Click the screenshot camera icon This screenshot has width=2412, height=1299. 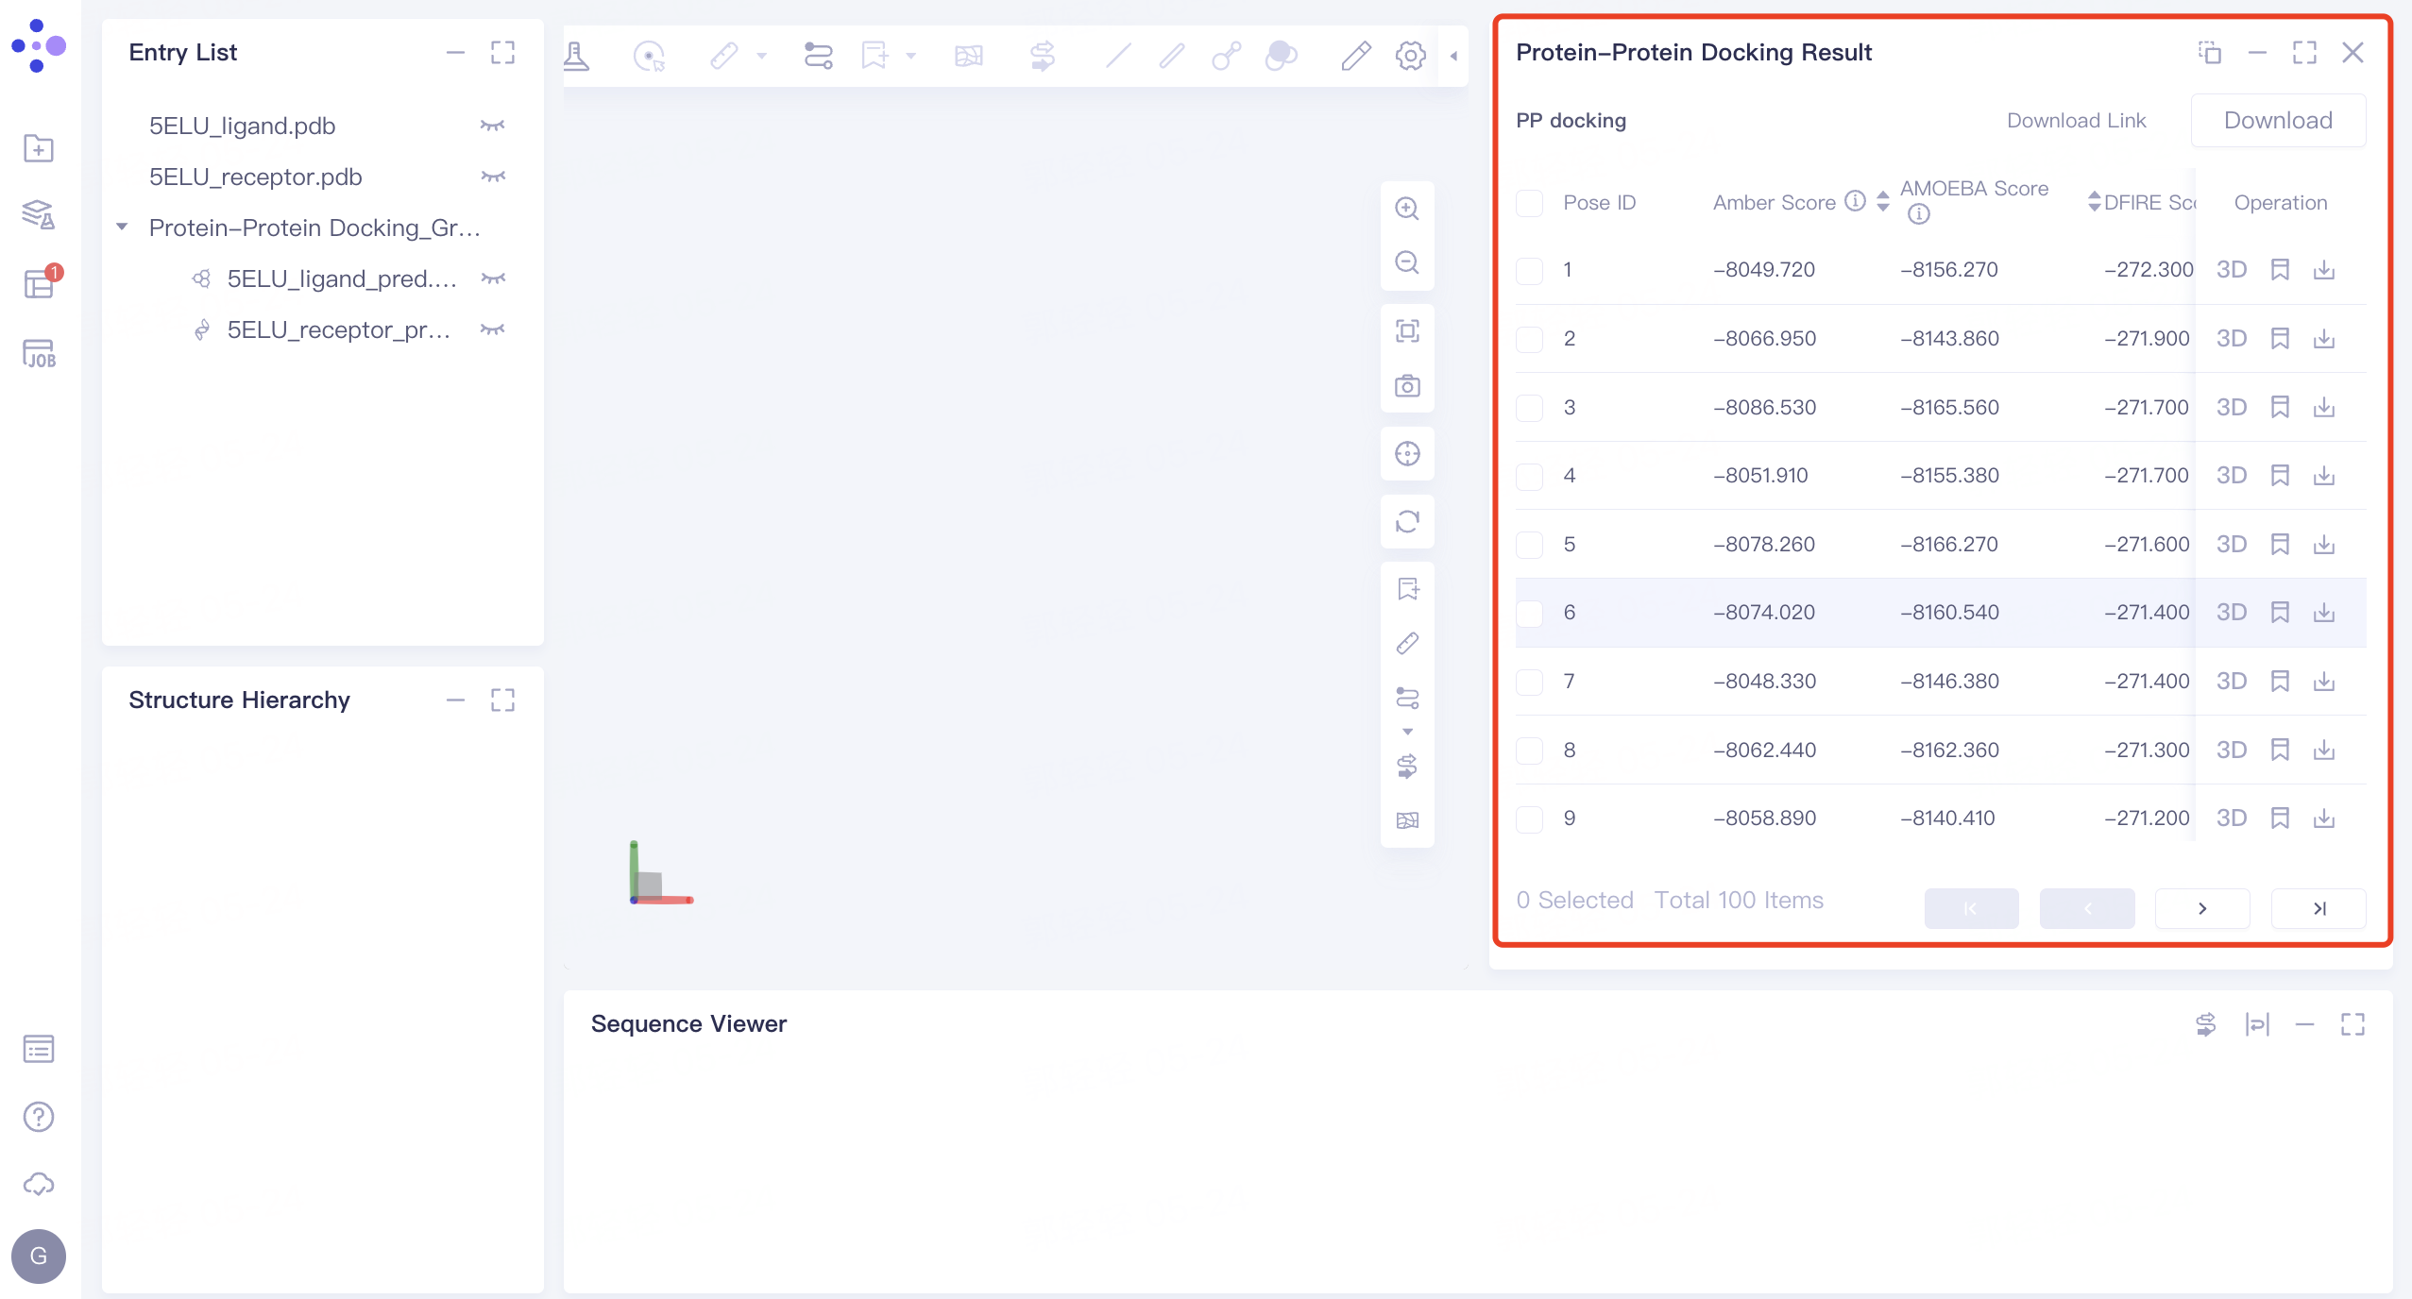[x=1407, y=386]
